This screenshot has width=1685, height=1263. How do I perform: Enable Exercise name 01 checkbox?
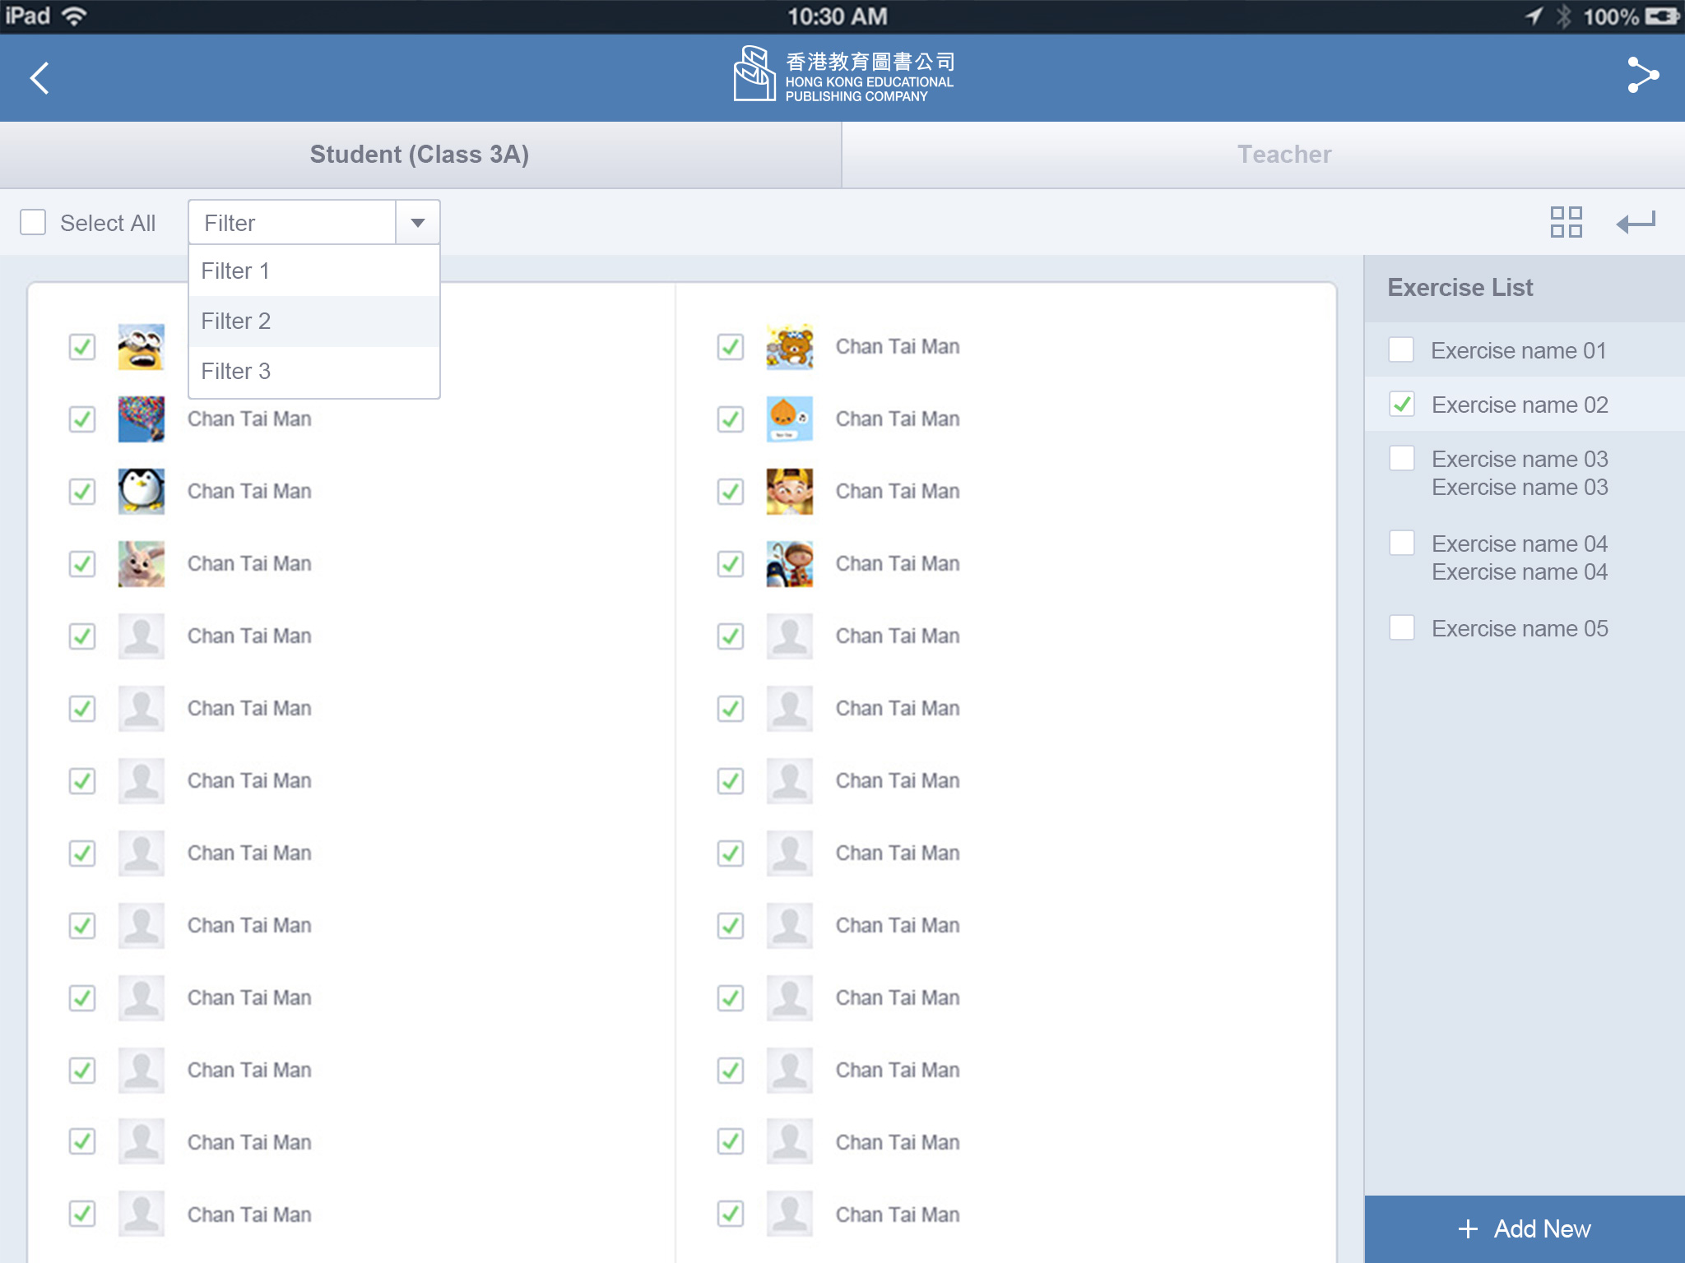pyautogui.click(x=1401, y=349)
